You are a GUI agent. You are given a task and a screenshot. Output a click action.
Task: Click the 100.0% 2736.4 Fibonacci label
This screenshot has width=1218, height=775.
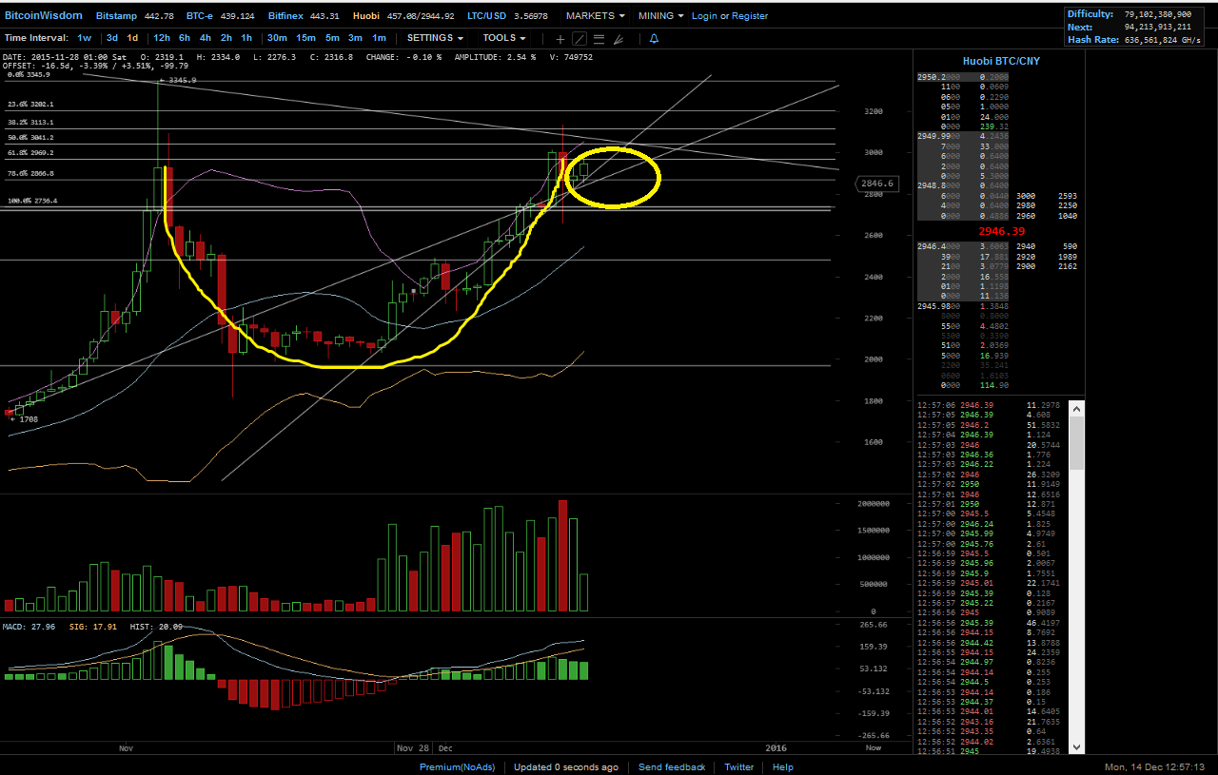32,201
